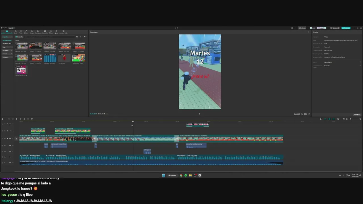
Task: Expand the Importar sidebar dropdown
Action: pos(11,37)
